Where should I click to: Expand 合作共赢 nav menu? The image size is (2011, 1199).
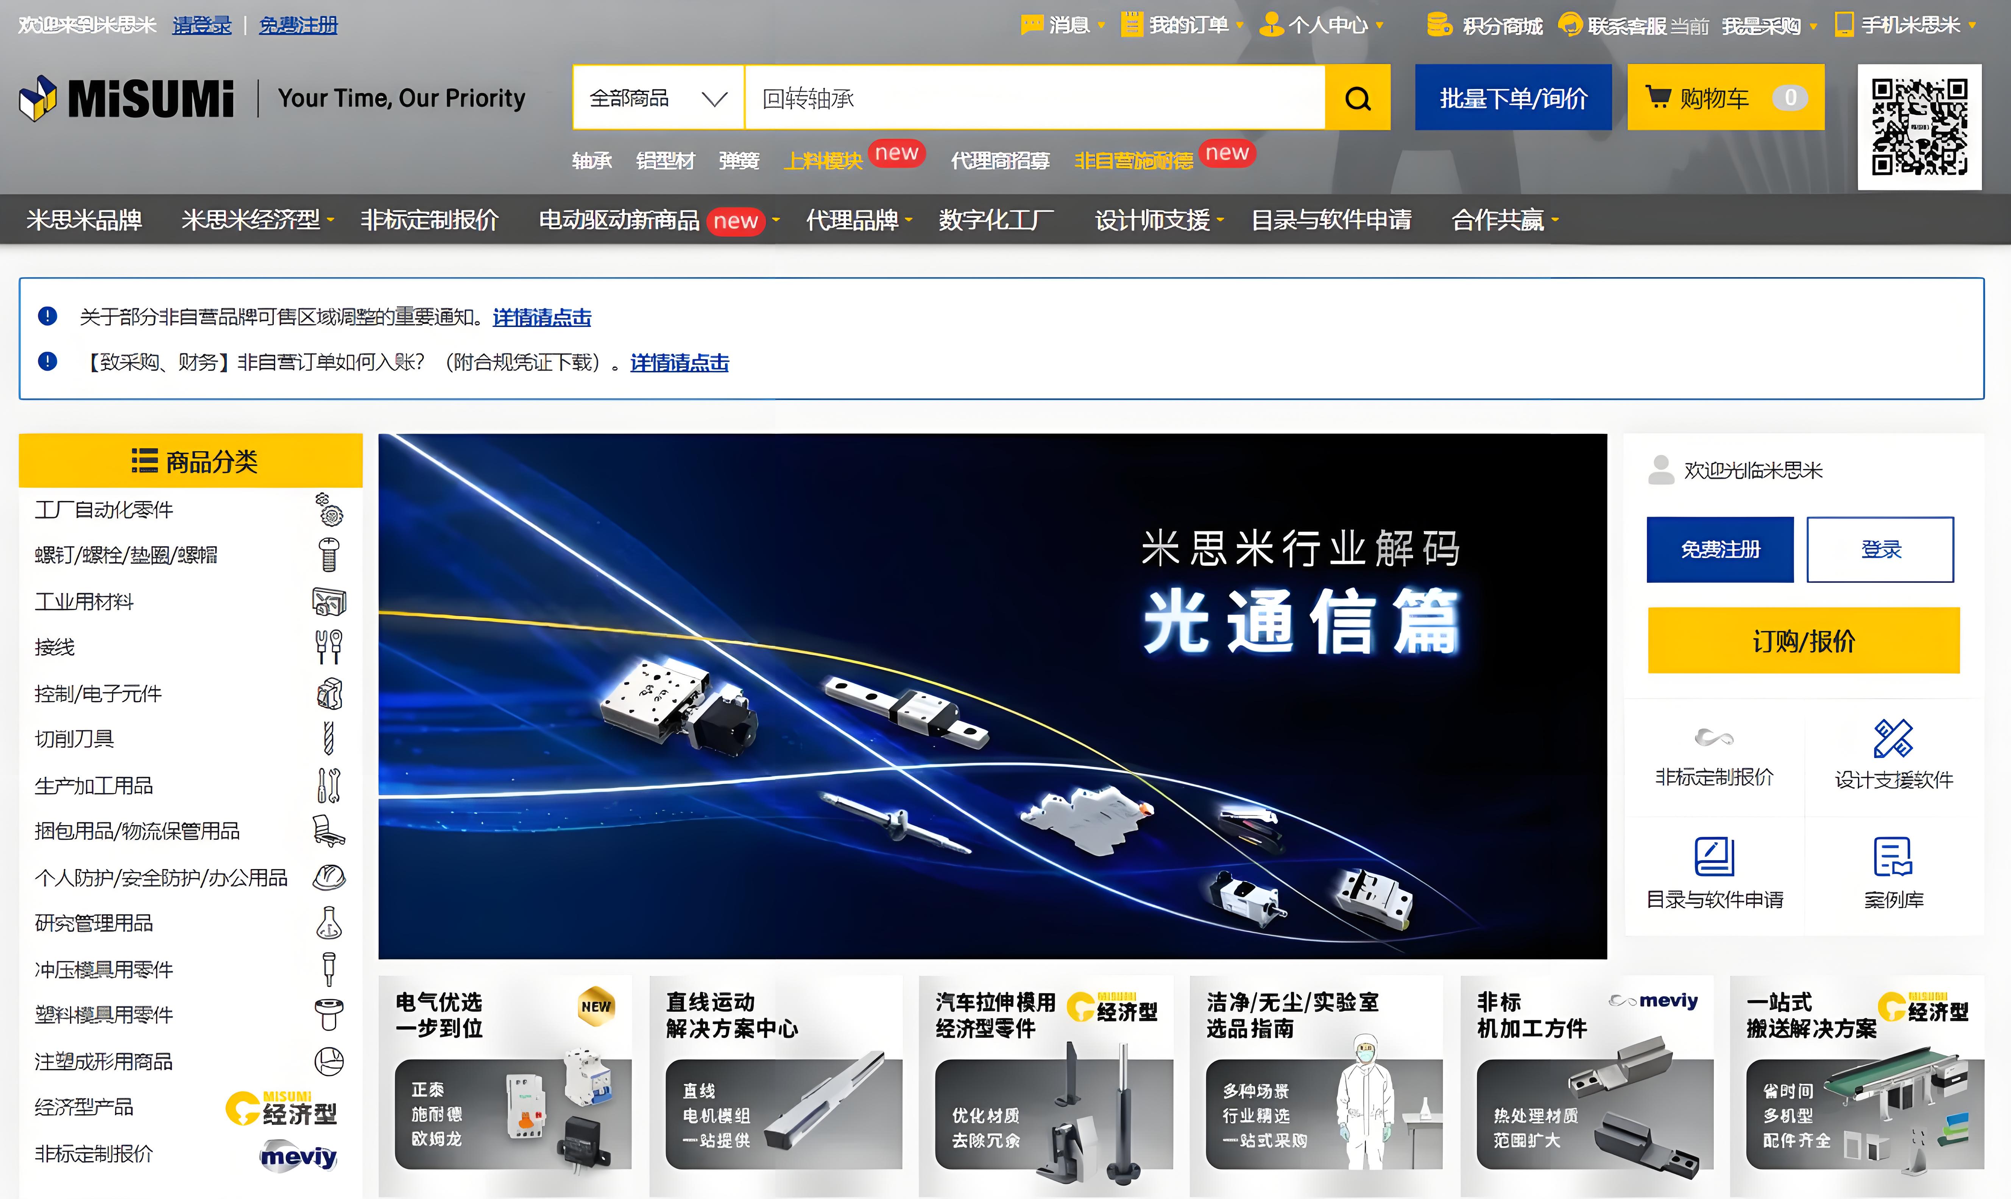point(1554,219)
